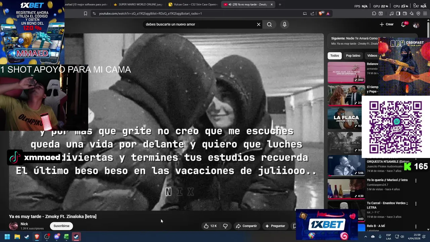This screenshot has height=242, width=430.
Task: Open Discord from the taskbar
Action: (x=57, y=237)
